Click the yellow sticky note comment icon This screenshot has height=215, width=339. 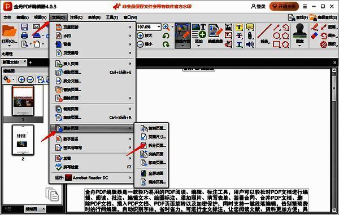click(x=250, y=27)
